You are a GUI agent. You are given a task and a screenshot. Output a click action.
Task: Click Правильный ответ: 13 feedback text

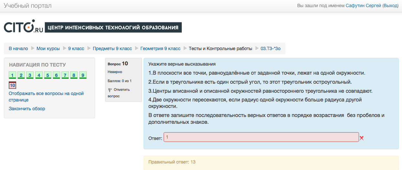pos(172,162)
